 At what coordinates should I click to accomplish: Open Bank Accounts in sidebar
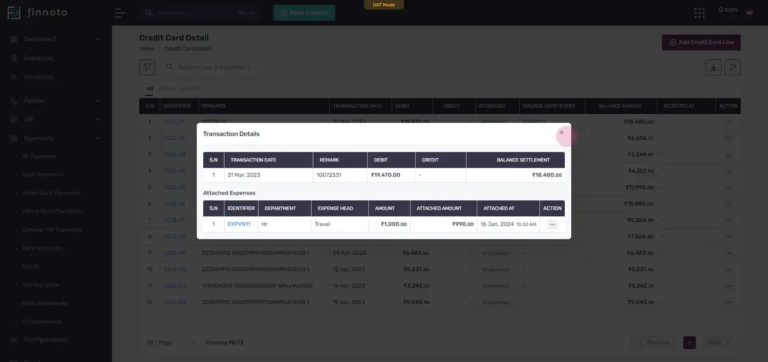[42, 248]
